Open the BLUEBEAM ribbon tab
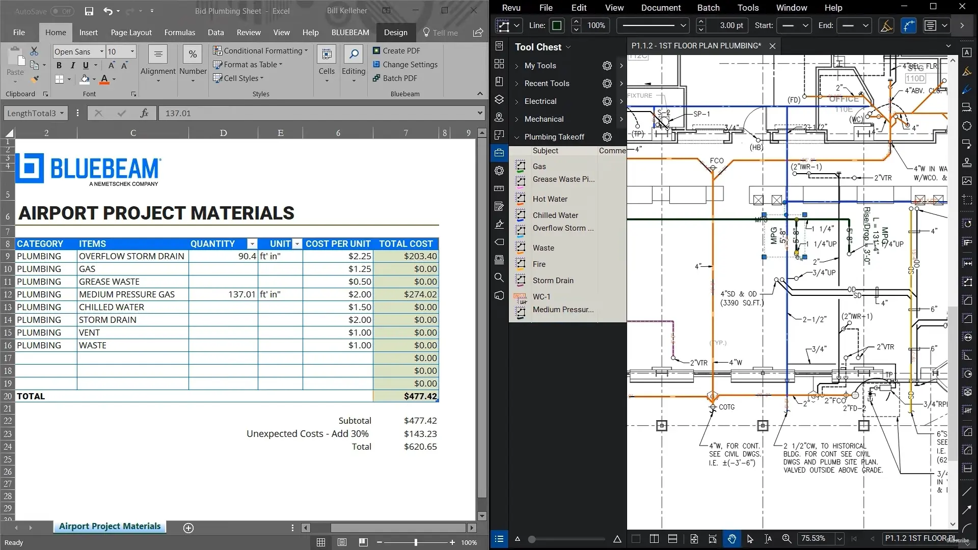The height and width of the screenshot is (550, 978). pyautogui.click(x=350, y=33)
